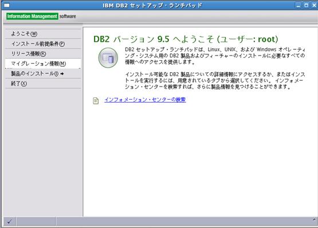This screenshot has width=318, height=228.
Task: Close the DB2 launchpad window
Action: tap(314, 6)
